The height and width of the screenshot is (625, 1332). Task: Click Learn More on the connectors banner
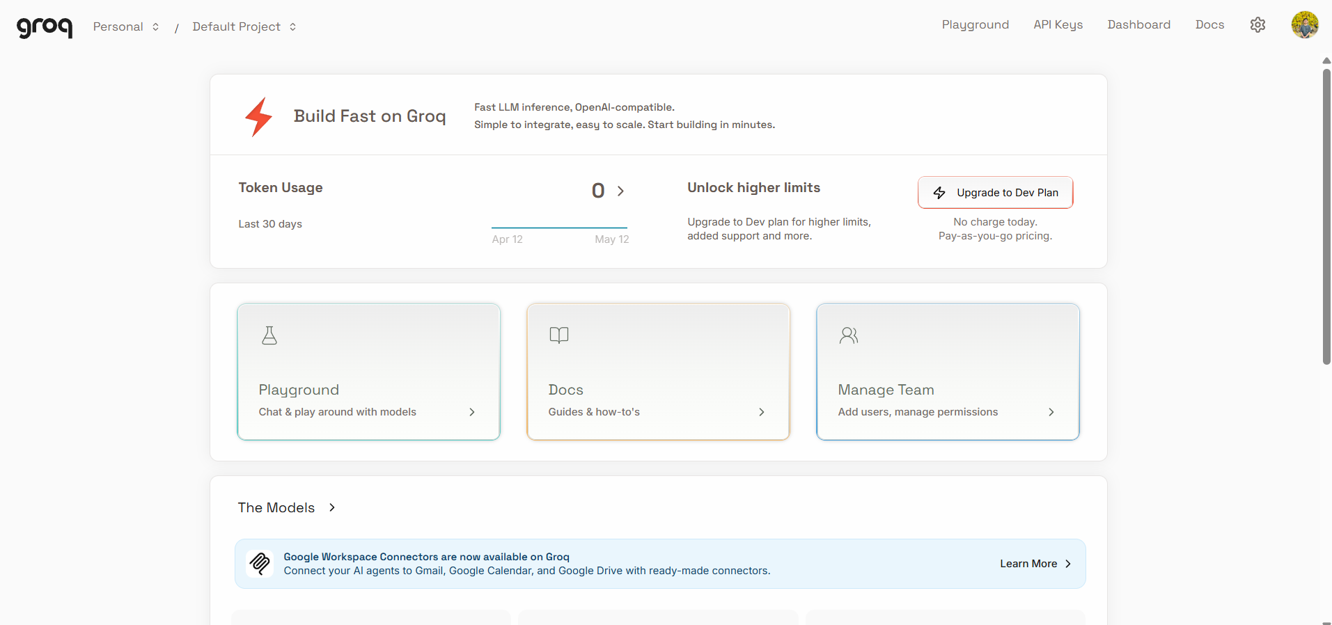click(x=1035, y=564)
